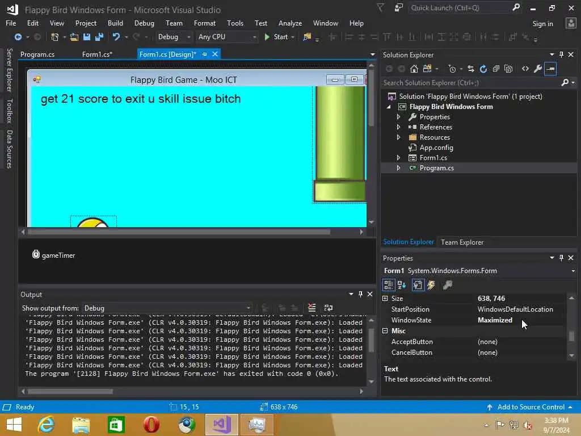Click the Home icon in Solution Explorer
581x436 pixels.
(414, 69)
